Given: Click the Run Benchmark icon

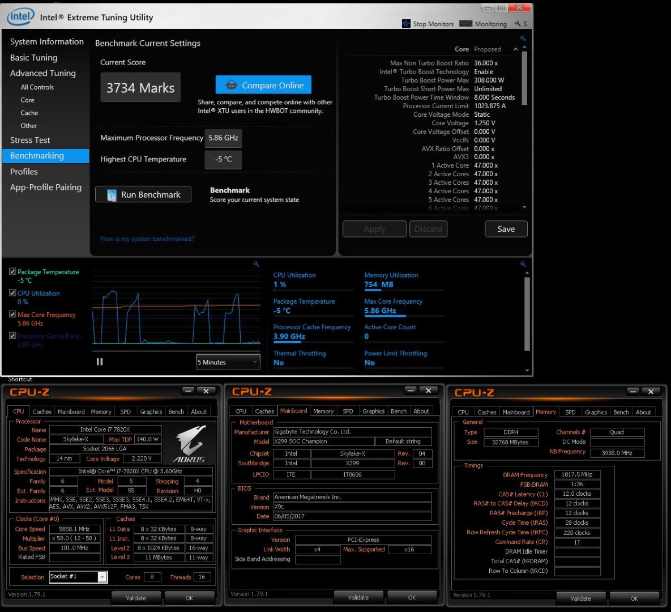Looking at the screenshot, I should [112, 195].
